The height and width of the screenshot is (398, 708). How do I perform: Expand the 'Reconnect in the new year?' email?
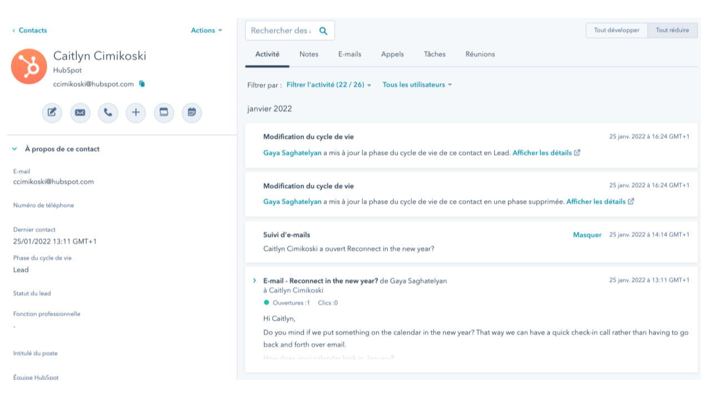pos(254,280)
